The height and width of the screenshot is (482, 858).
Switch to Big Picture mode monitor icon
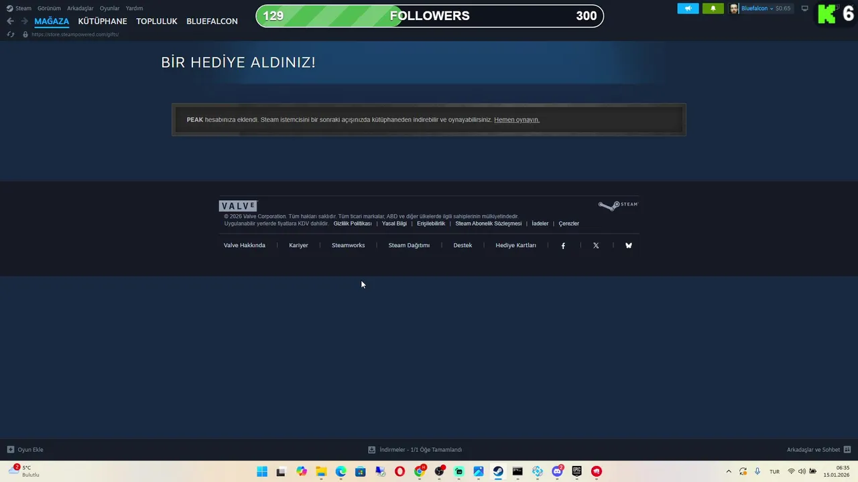click(x=805, y=9)
